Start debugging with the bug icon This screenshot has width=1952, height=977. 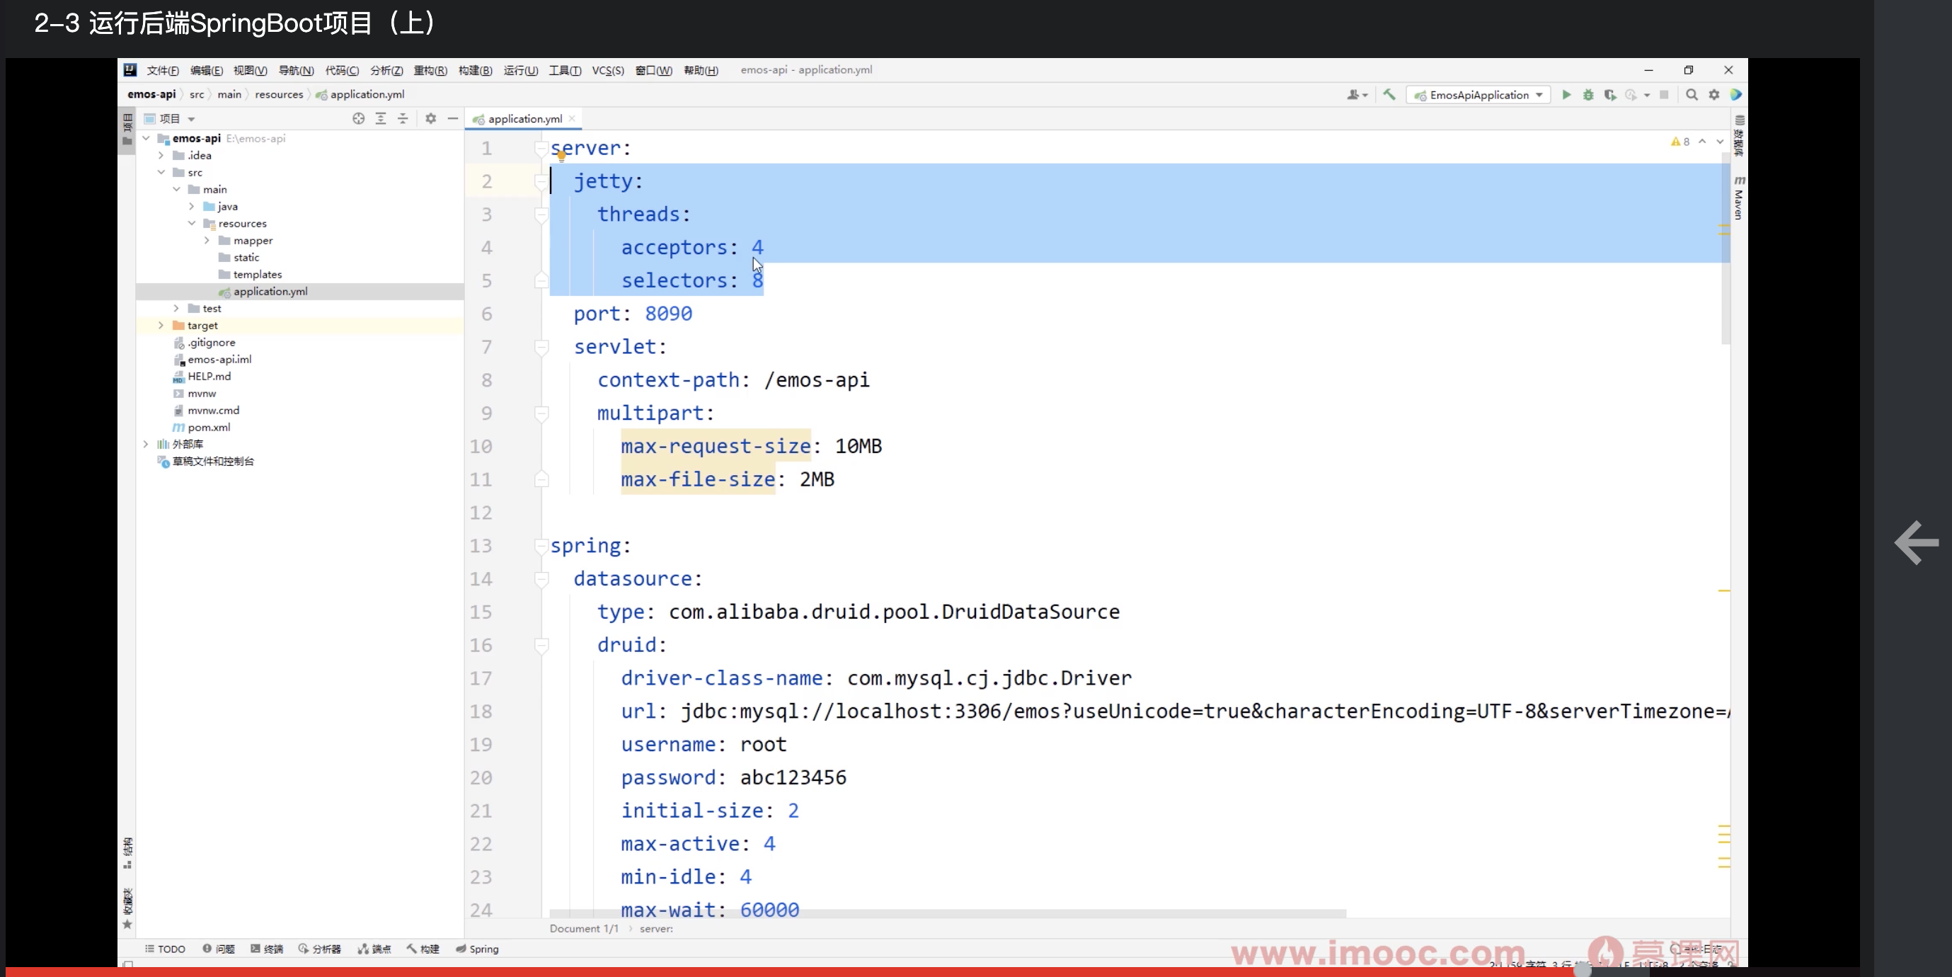click(1588, 95)
